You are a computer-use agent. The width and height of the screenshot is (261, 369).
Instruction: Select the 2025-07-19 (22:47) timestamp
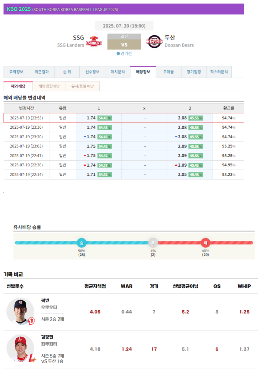tap(26, 156)
